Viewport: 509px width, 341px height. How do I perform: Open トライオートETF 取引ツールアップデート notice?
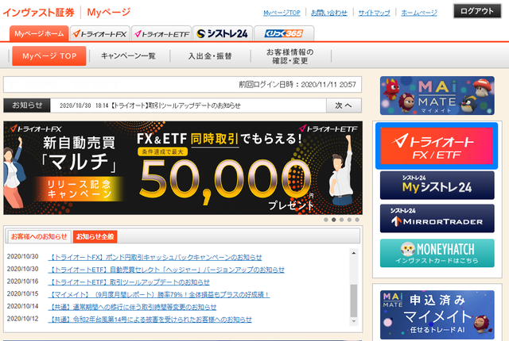(x=129, y=282)
